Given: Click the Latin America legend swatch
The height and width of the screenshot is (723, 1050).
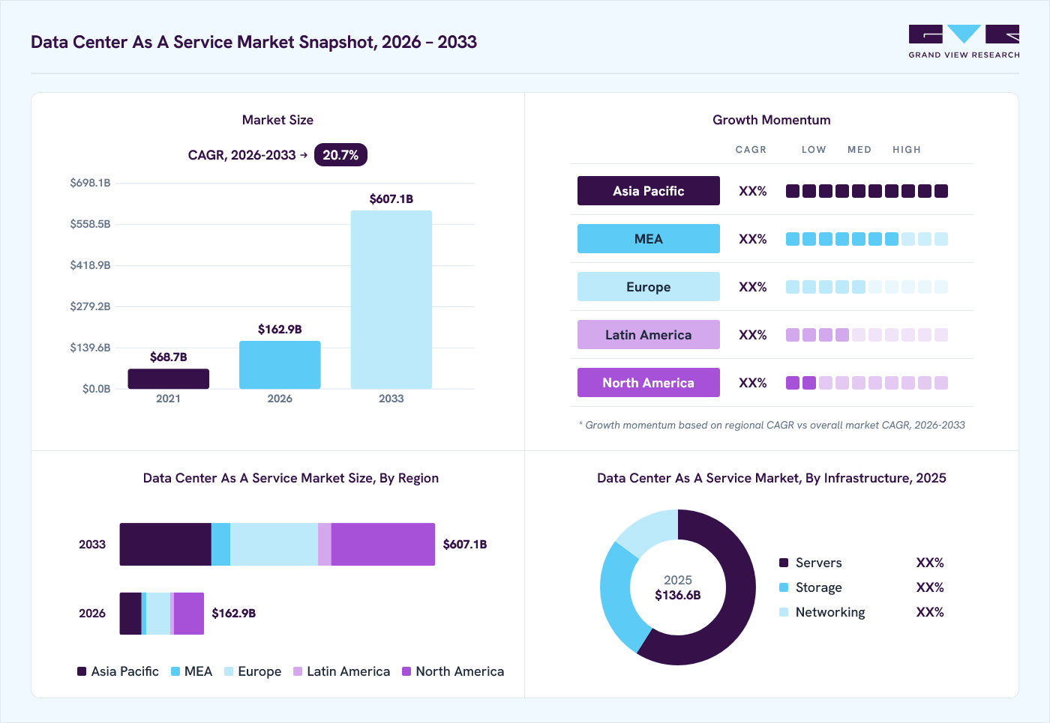Looking at the screenshot, I should [x=298, y=671].
